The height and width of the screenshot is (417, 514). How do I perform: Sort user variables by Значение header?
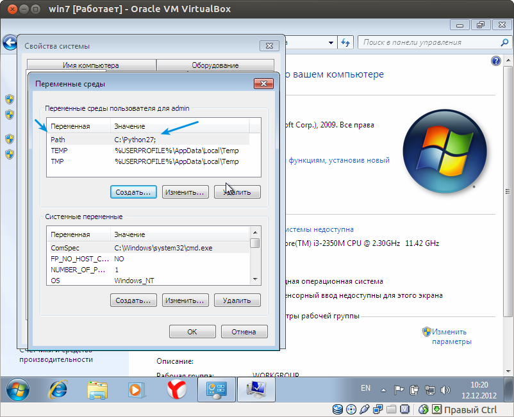[x=179, y=126]
